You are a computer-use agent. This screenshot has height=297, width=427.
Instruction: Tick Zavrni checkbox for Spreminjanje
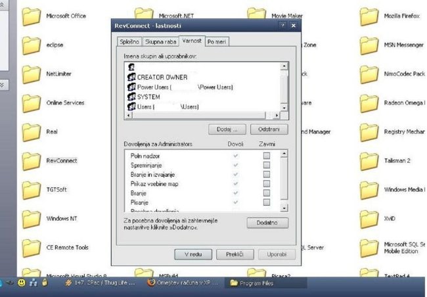267,165
